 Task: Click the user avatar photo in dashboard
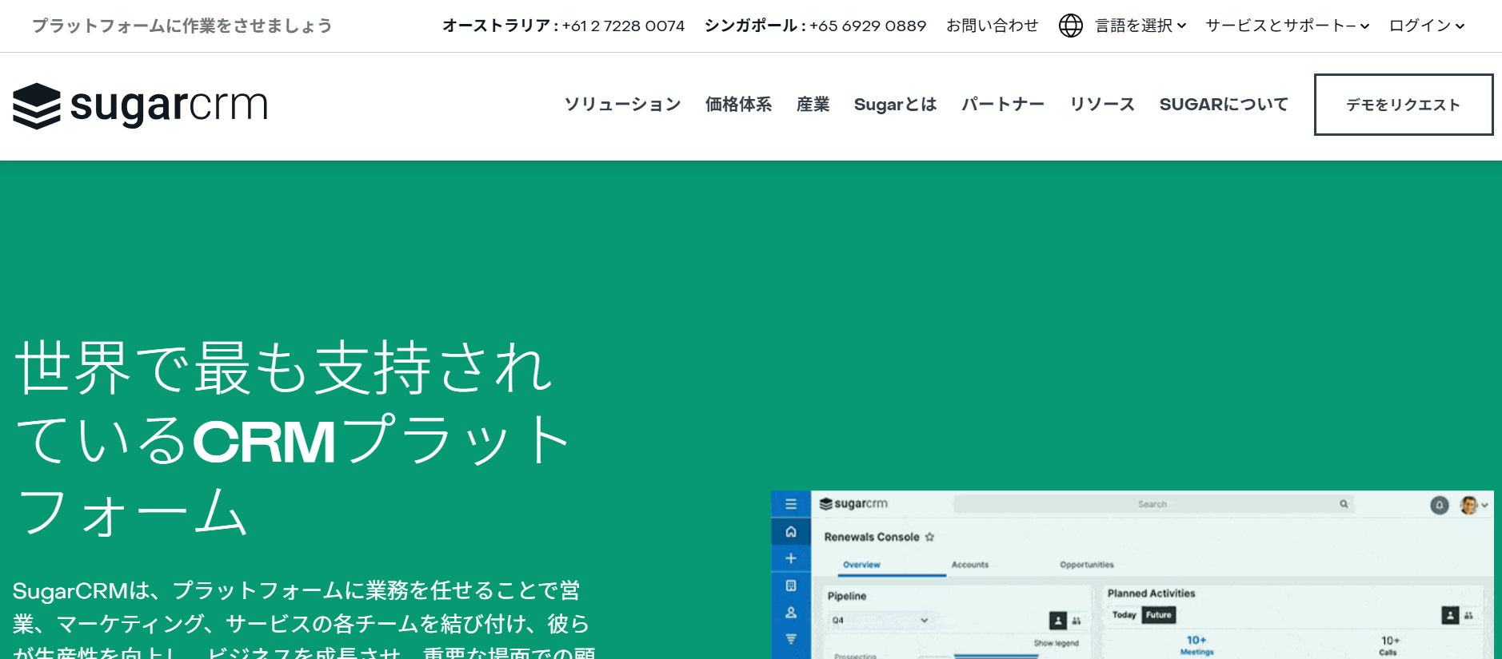tap(1468, 505)
